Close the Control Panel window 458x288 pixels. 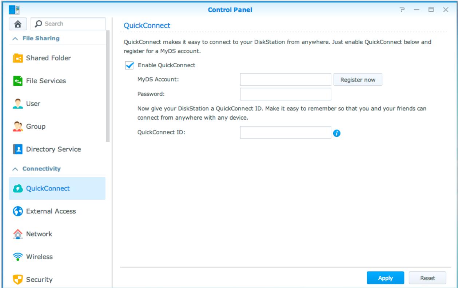[446, 10]
